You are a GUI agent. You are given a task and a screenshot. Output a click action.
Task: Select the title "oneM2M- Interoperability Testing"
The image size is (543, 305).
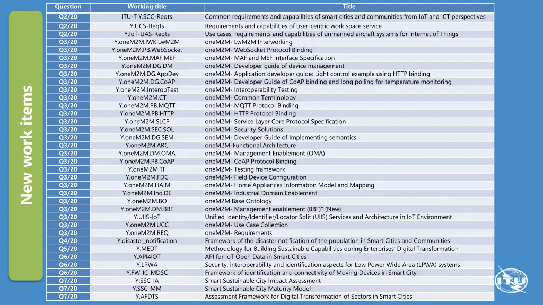(251, 90)
